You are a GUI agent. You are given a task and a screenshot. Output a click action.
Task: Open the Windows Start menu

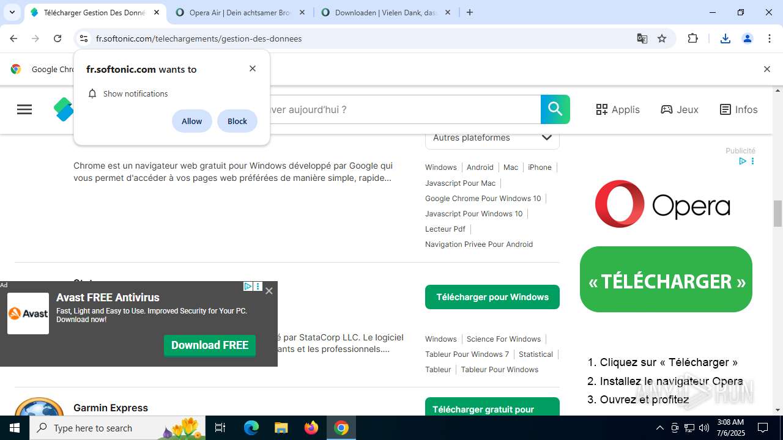[15, 428]
